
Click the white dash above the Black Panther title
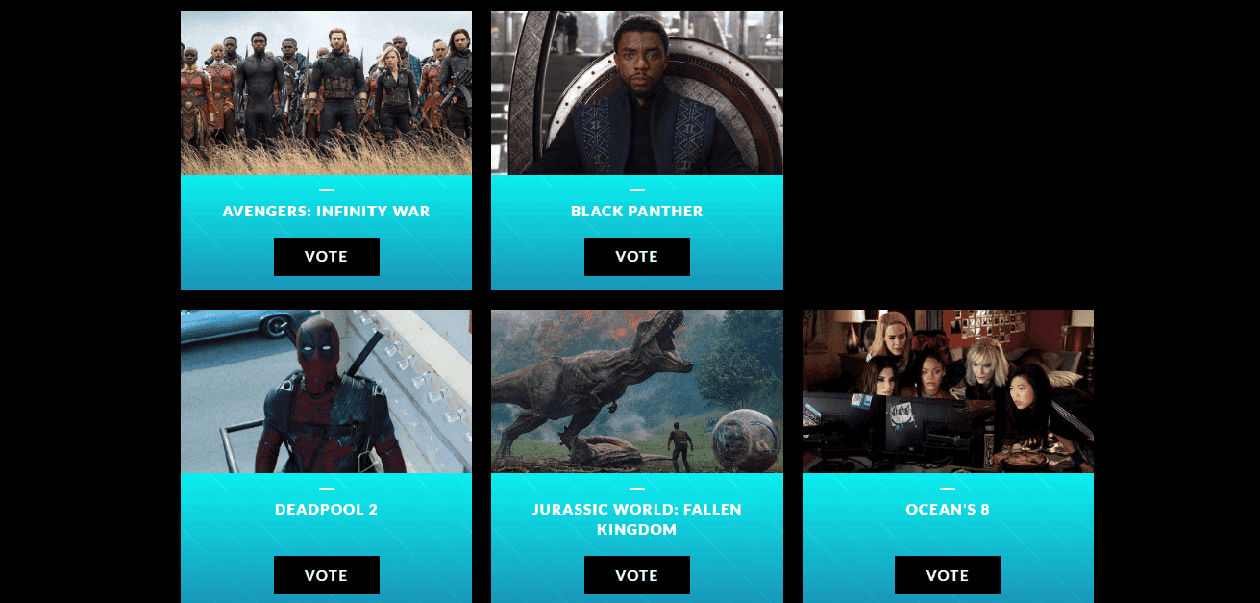point(636,189)
